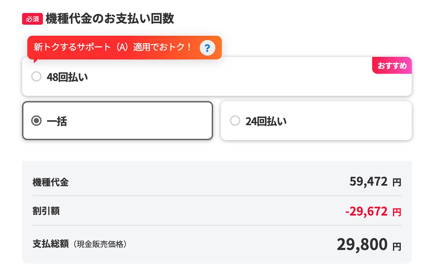This screenshot has height=275, width=430.
Task: Click the 機種代金のお支払い回数 heading
Action: pyautogui.click(x=110, y=19)
